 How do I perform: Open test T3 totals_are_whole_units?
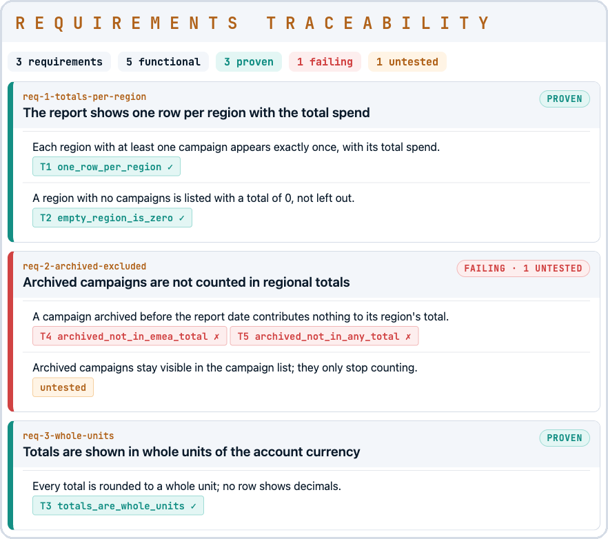pos(118,505)
